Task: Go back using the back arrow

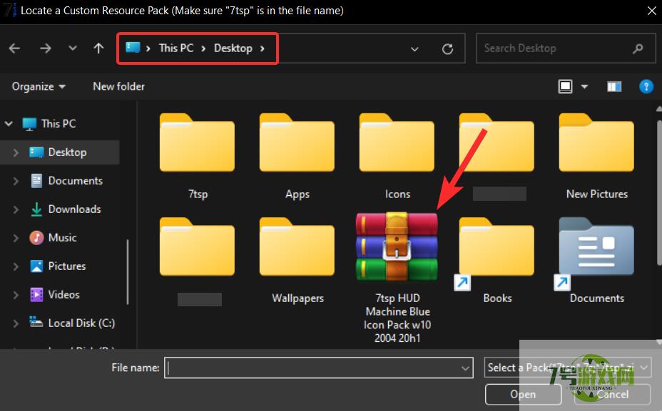Action: tap(14, 48)
